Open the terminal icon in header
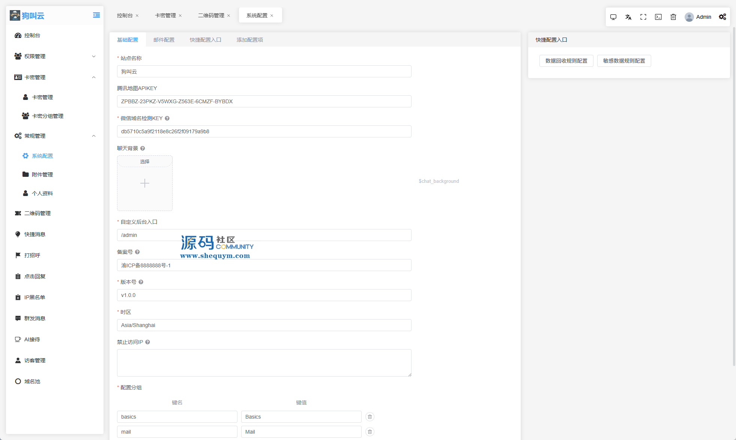 click(658, 17)
